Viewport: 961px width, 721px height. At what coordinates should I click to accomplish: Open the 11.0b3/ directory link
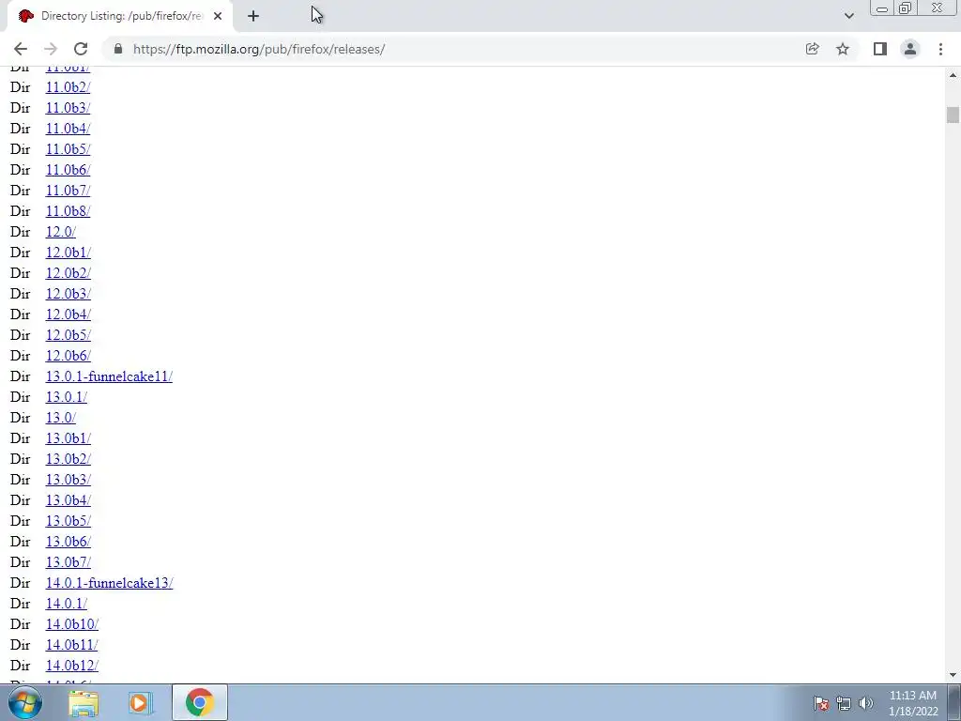point(68,108)
